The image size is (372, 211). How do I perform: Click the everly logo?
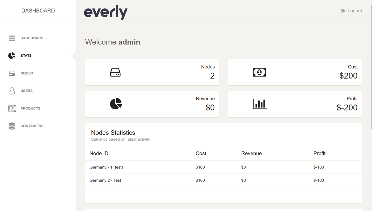pos(106,12)
